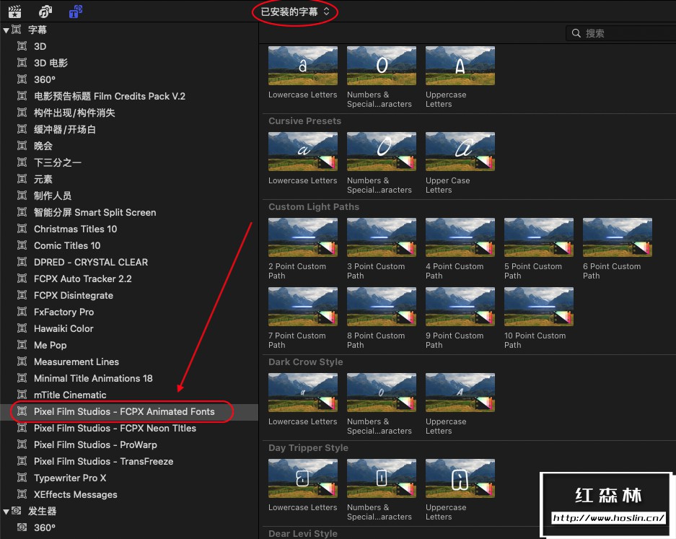Select Hawaiki Color category
676x539 pixels.
tap(63, 328)
